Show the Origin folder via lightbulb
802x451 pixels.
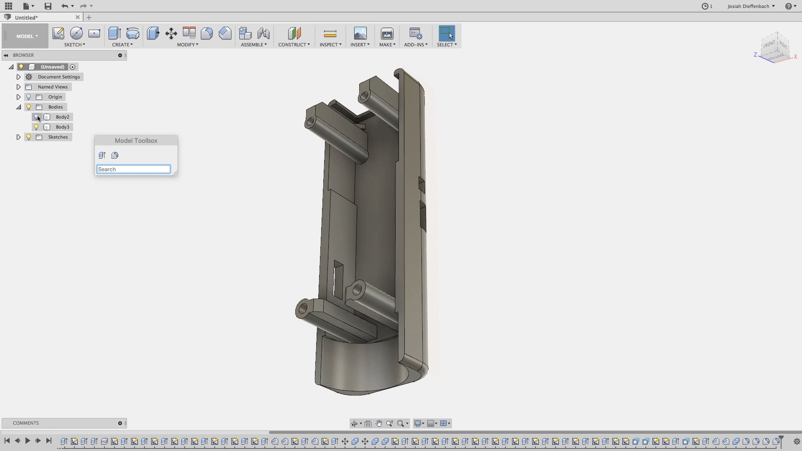tap(29, 97)
